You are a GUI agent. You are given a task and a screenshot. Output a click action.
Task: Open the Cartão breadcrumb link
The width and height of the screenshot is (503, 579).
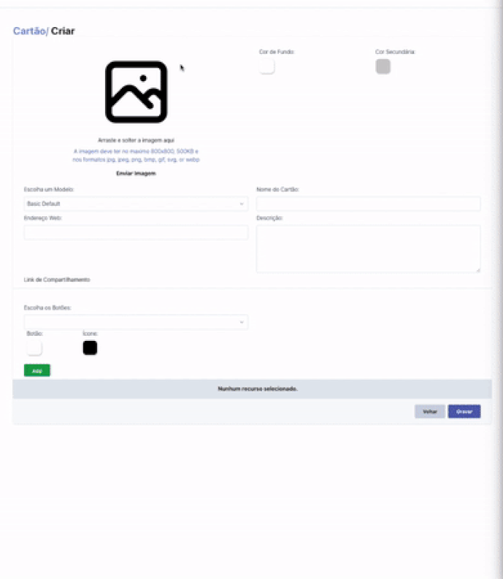coord(29,31)
